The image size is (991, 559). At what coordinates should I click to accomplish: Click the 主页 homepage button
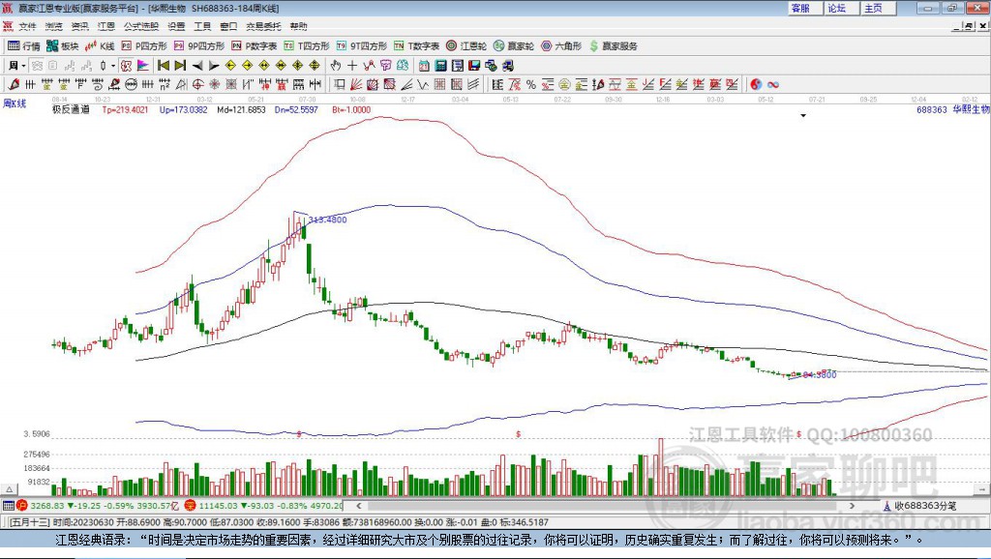tap(877, 8)
